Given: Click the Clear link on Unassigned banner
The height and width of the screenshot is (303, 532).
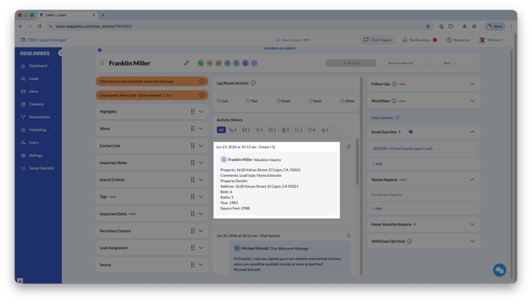Looking at the screenshot, I should [168, 95].
